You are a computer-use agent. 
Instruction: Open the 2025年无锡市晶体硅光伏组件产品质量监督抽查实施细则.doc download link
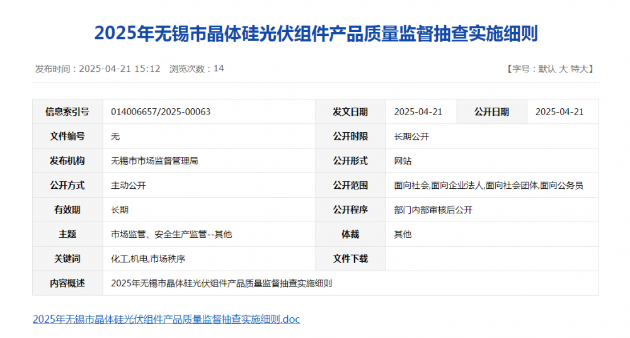166,319
